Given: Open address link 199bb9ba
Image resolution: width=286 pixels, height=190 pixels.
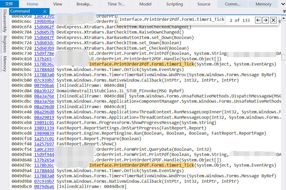Looking at the screenshot, I should coord(44,22).
